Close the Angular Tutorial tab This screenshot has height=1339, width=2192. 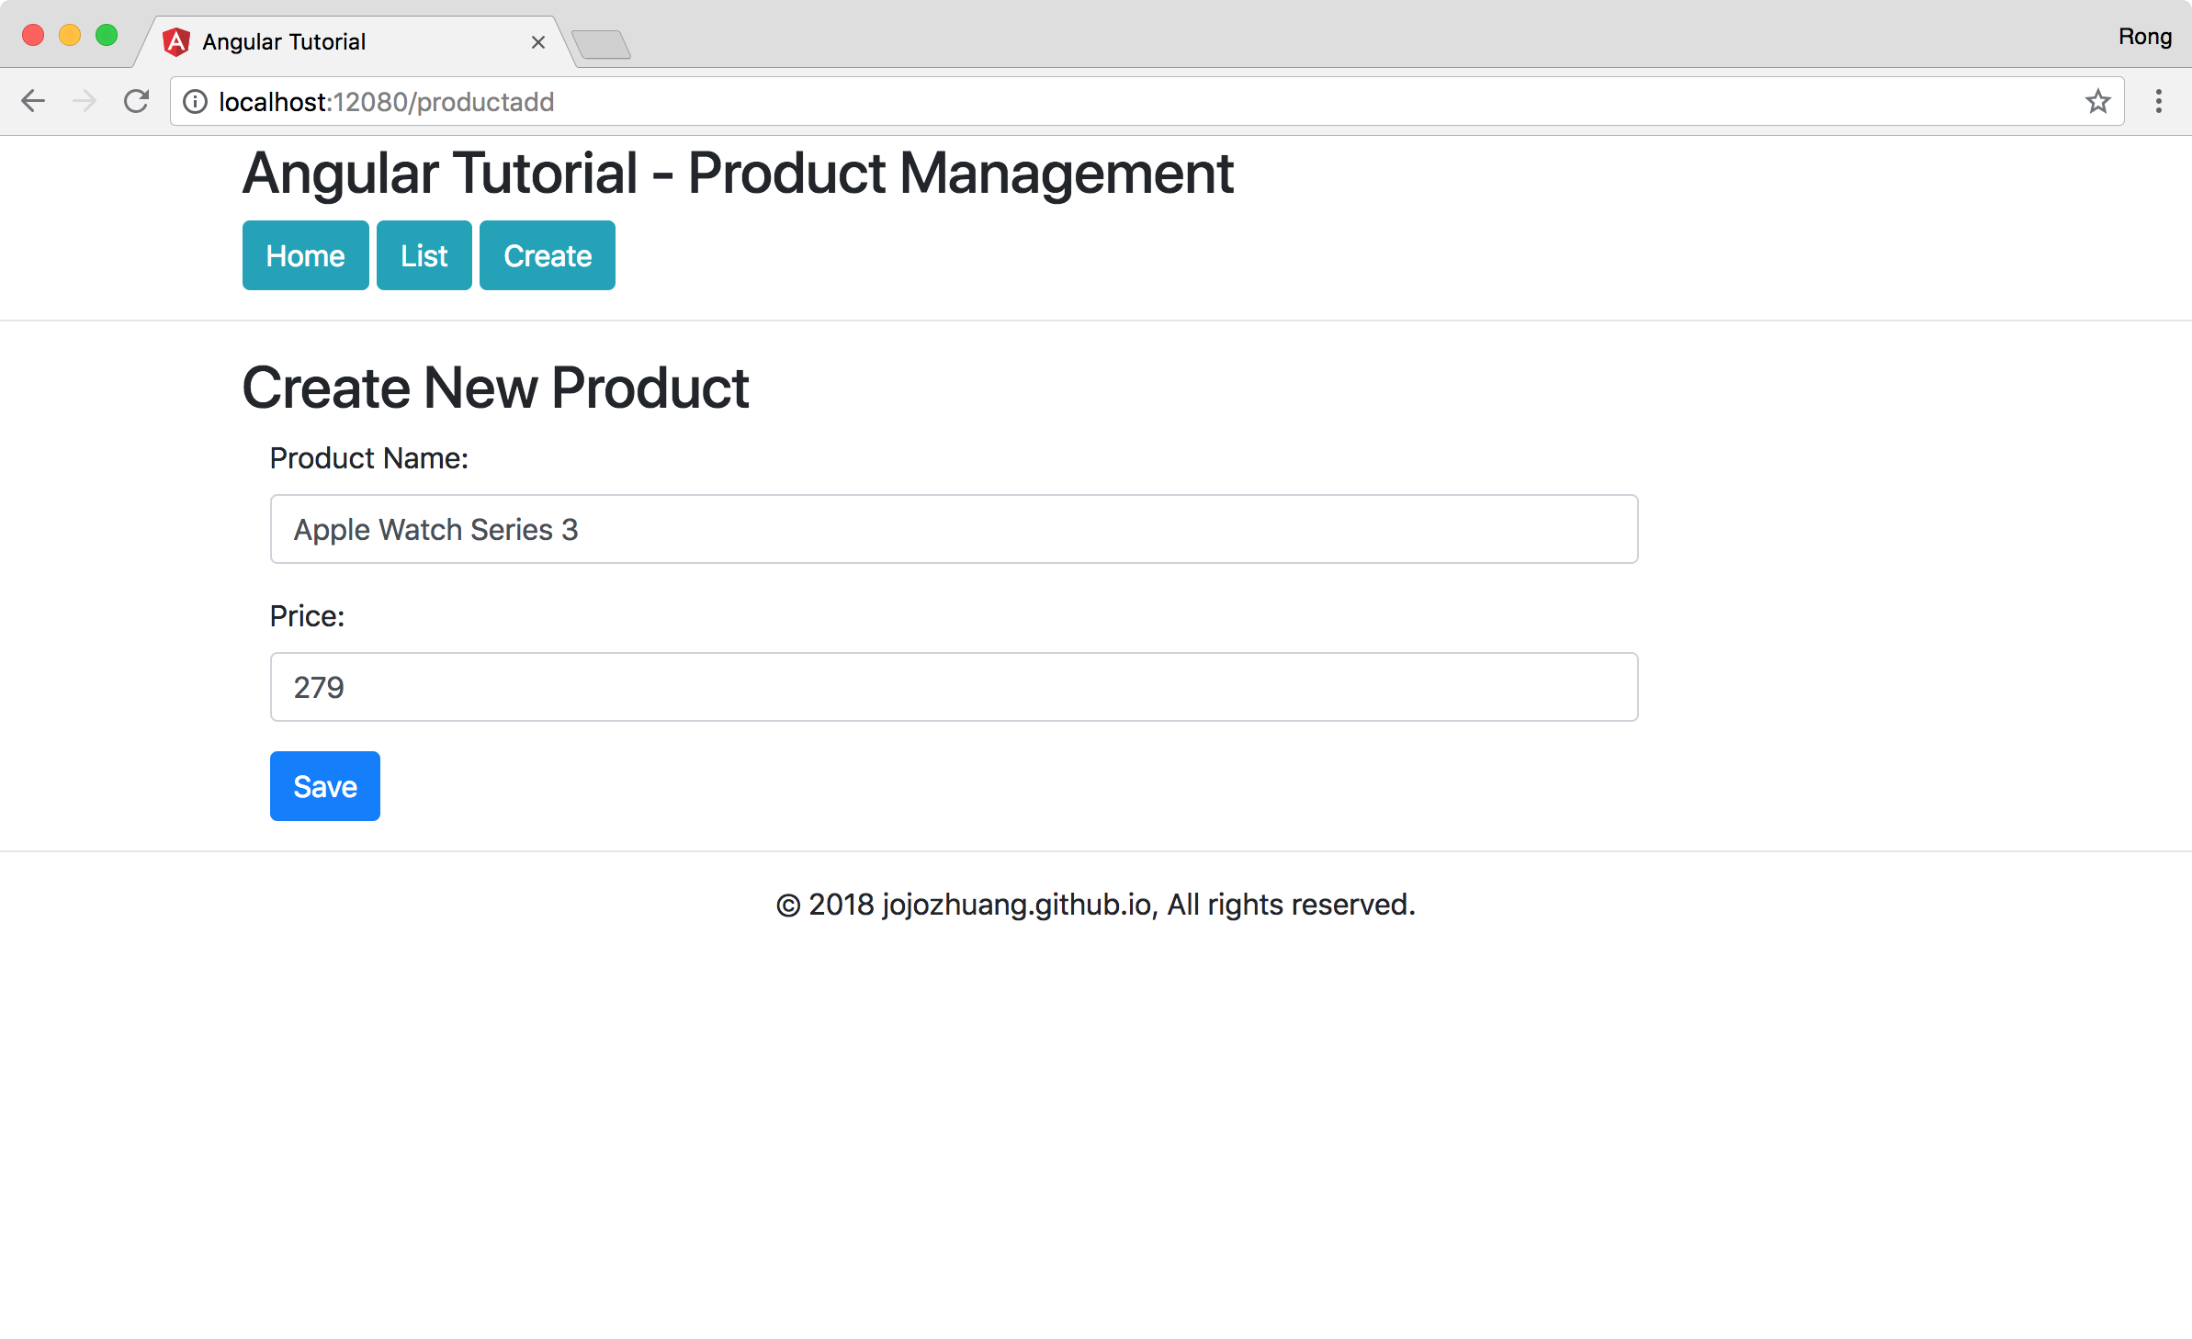[538, 42]
